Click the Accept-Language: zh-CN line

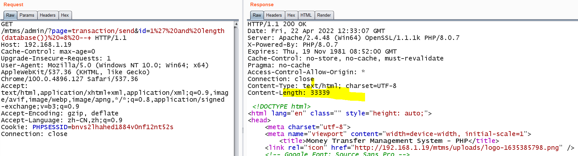coord(61,120)
